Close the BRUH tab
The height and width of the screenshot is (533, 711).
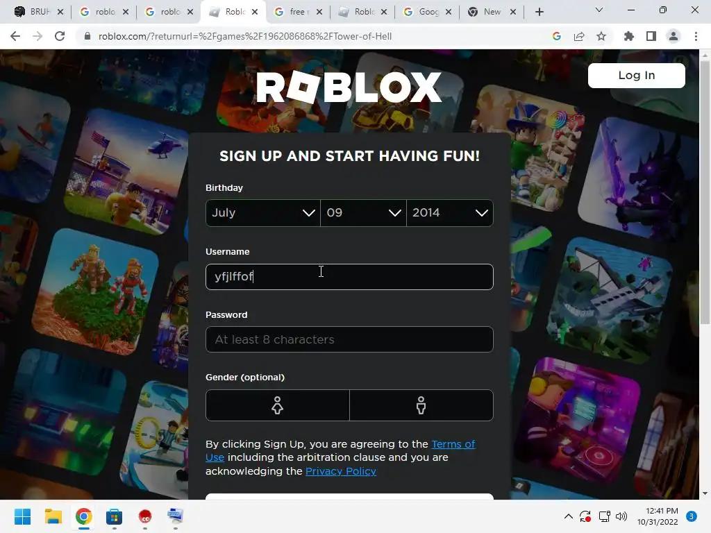tap(60, 12)
